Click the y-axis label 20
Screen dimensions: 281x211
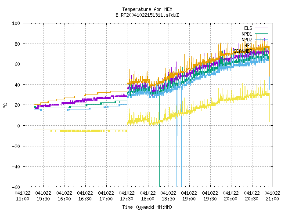18,105
